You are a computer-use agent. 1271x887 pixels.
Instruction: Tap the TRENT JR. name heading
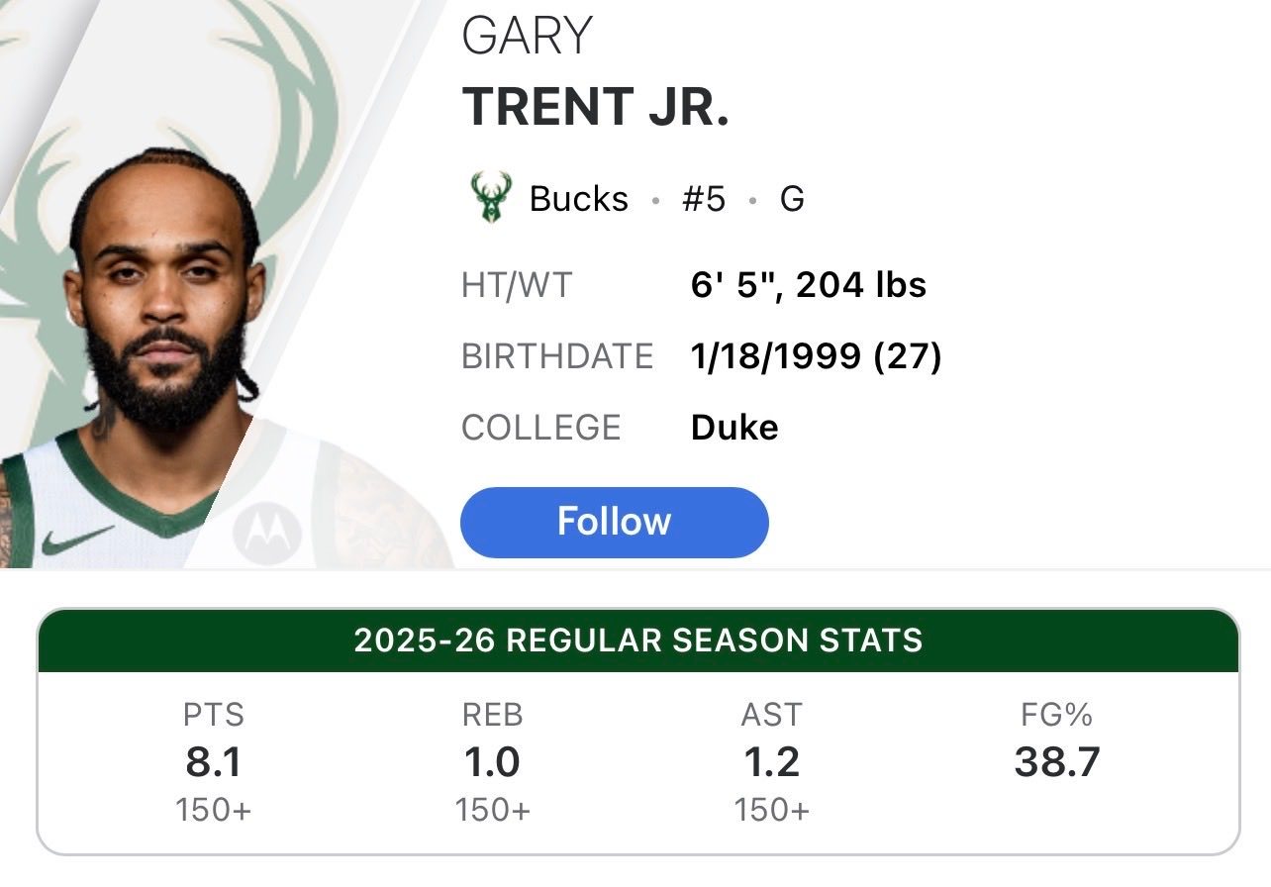pos(596,108)
